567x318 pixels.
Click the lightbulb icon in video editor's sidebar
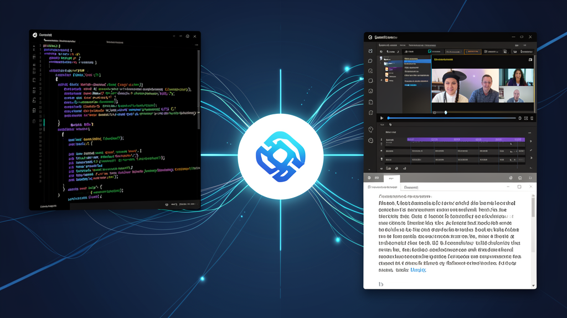(370, 129)
